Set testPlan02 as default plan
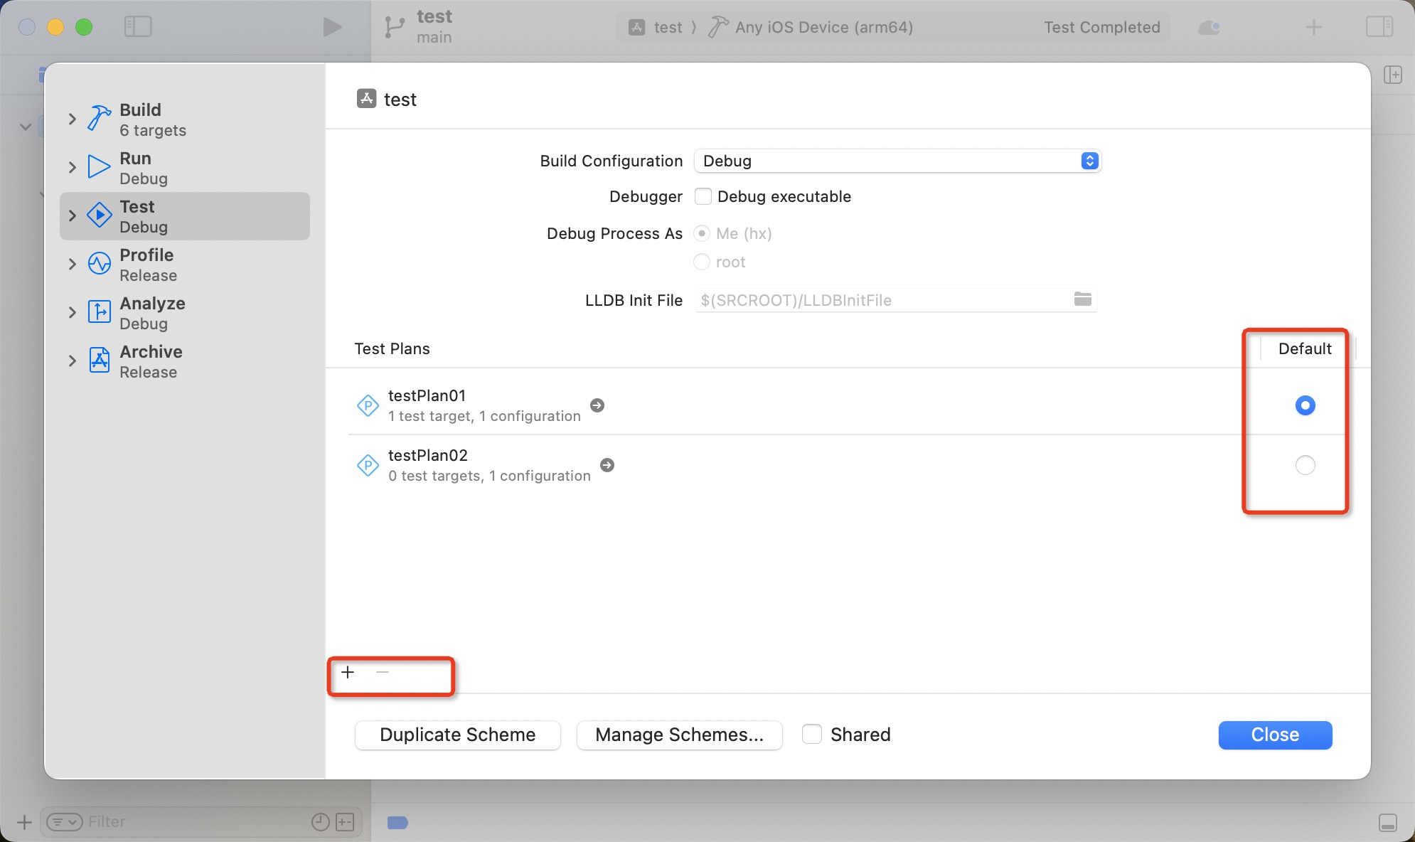 click(x=1305, y=465)
